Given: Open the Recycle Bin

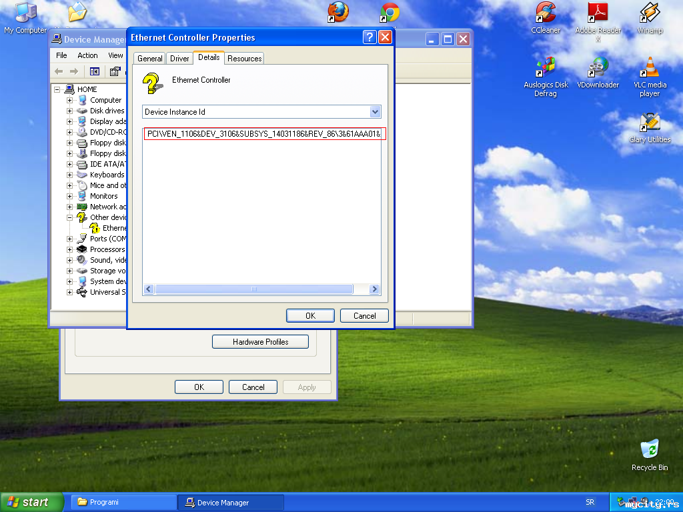Looking at the screenshot, I should coord(650,455).
